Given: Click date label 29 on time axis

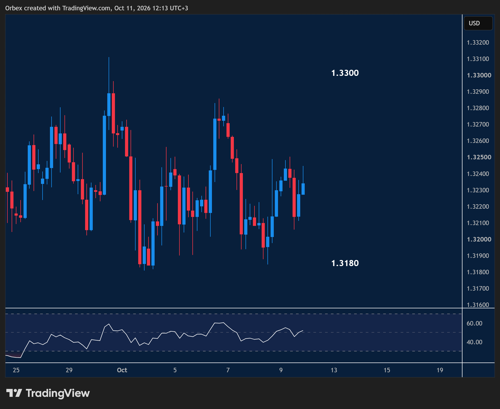Looking at the screenshot, I should click(x=69, y=370).
